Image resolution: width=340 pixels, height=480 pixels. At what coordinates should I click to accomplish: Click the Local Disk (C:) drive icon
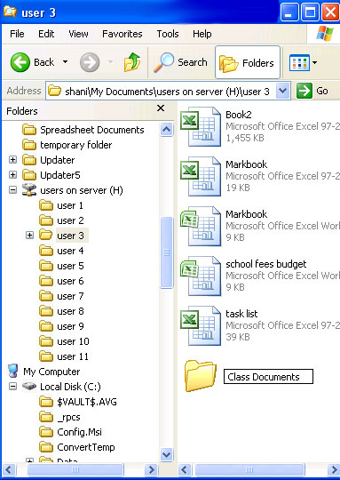[29, 387]
